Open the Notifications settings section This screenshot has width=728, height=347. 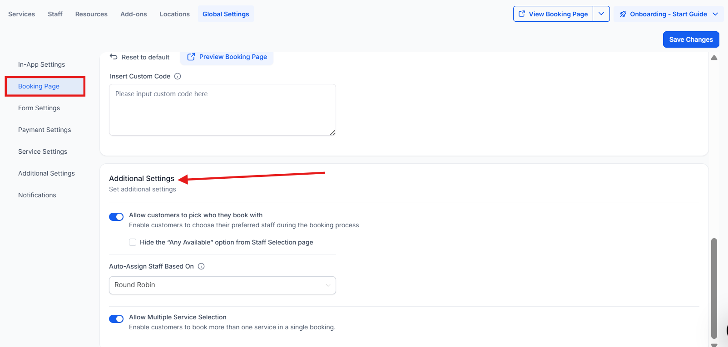[37, 195]
